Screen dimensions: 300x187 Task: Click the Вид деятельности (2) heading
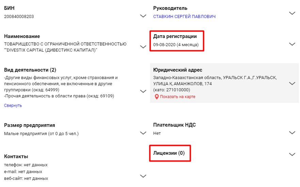pyautogui.click(x=30, y=70)
